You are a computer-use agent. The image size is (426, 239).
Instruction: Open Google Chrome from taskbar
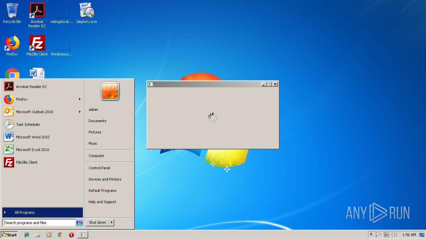tap(60, 235)
